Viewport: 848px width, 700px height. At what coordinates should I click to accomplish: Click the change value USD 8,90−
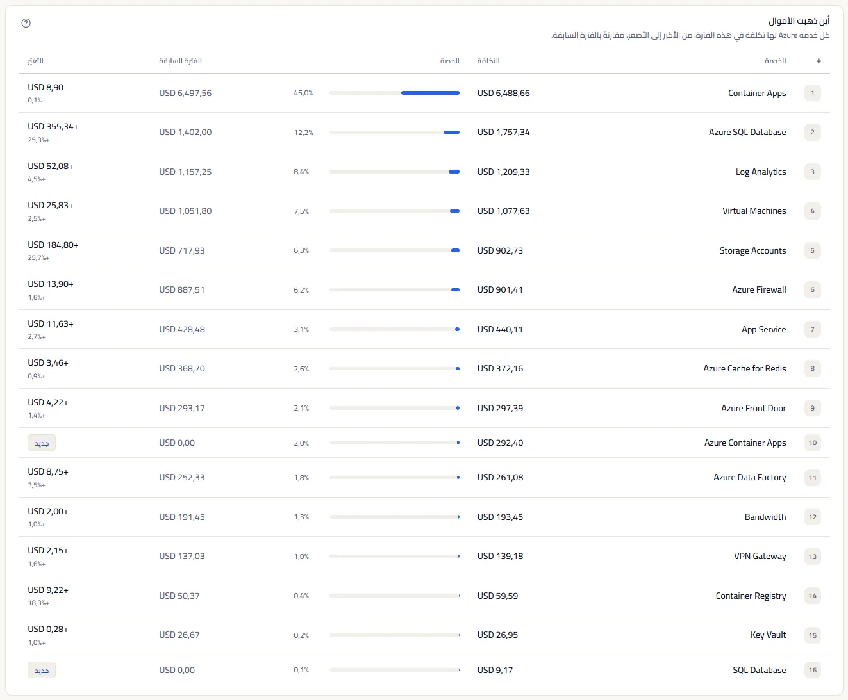pos(48,87)
